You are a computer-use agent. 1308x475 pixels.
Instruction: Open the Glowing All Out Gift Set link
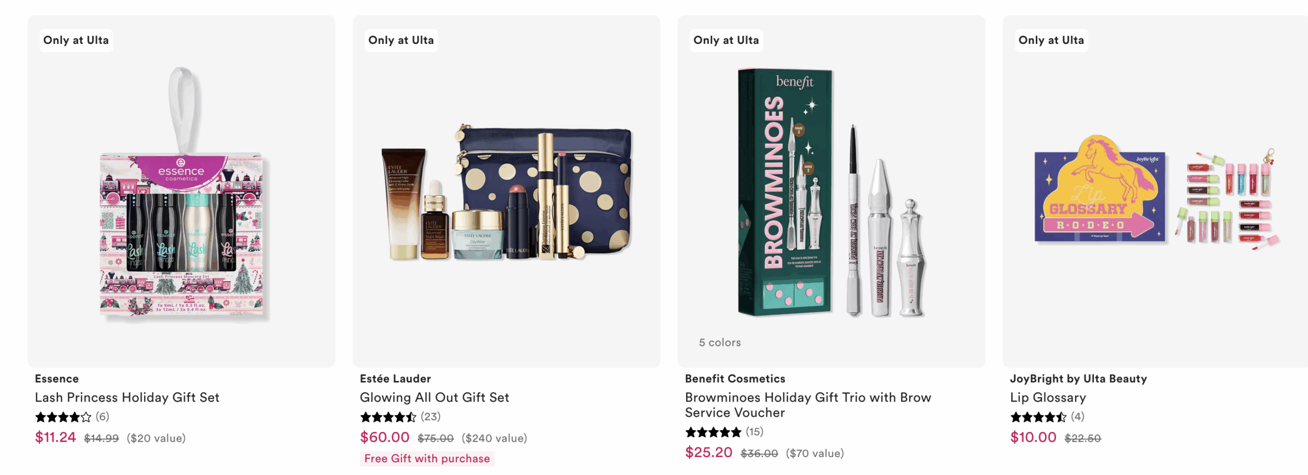(x=434, y=397)
